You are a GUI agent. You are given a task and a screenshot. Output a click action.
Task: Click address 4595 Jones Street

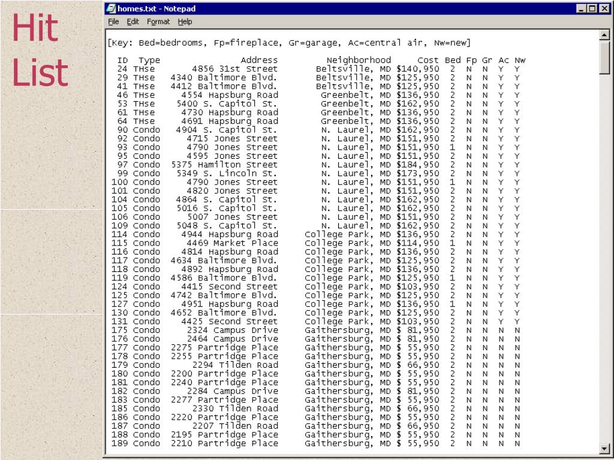click(x=232, y=156)
